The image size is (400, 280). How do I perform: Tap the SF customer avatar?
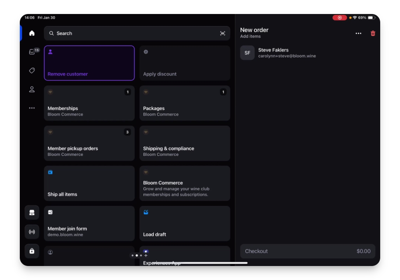pos(247,53)
